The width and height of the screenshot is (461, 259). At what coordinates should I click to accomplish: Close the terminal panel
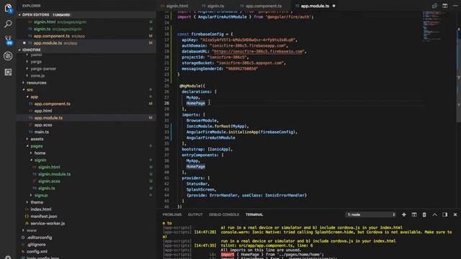click(x=455, y=214)
